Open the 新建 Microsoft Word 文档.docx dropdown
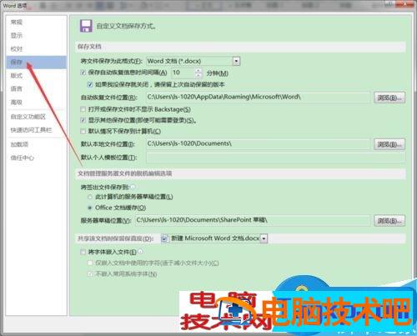The width and height of the screenshot is (417, 336). (214, 238)
